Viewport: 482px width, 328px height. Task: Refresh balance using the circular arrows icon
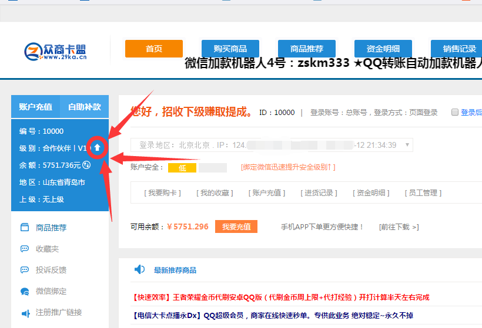(x=86, y=165)
